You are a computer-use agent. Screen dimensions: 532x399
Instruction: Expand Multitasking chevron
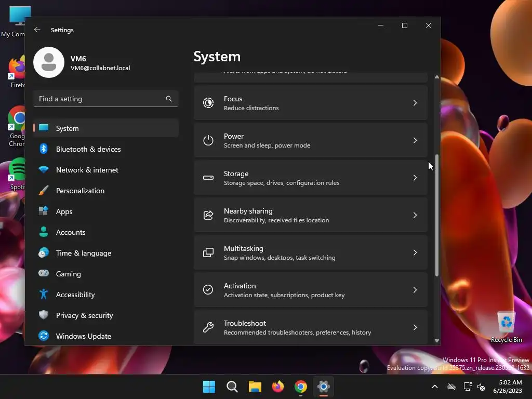coord(415,252)
